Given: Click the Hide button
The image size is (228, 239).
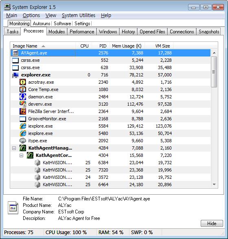Looking at the screenshot, I should coord(212,224).
